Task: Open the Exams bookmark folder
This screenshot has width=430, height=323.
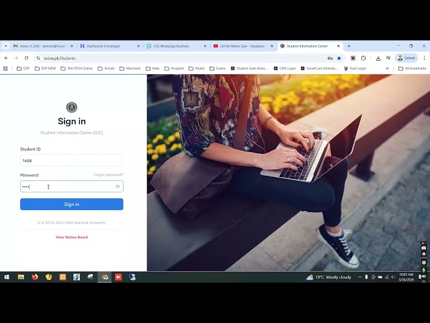Action: pos(218,69)
